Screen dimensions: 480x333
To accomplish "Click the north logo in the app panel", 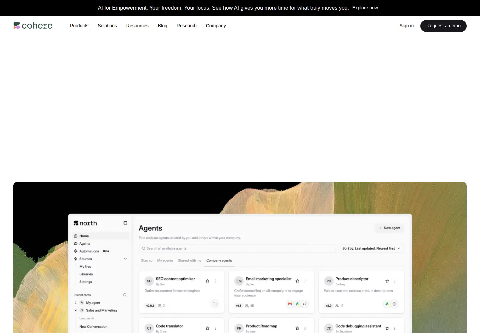I will (85, 223).
